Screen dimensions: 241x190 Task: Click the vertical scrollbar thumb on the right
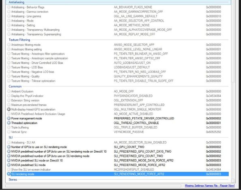[233, 41]
